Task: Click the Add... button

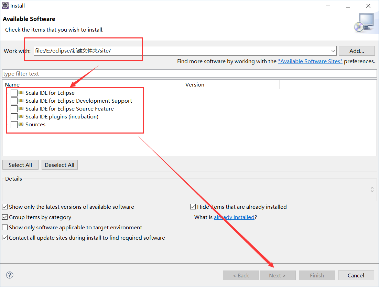Action: point(357,51)
